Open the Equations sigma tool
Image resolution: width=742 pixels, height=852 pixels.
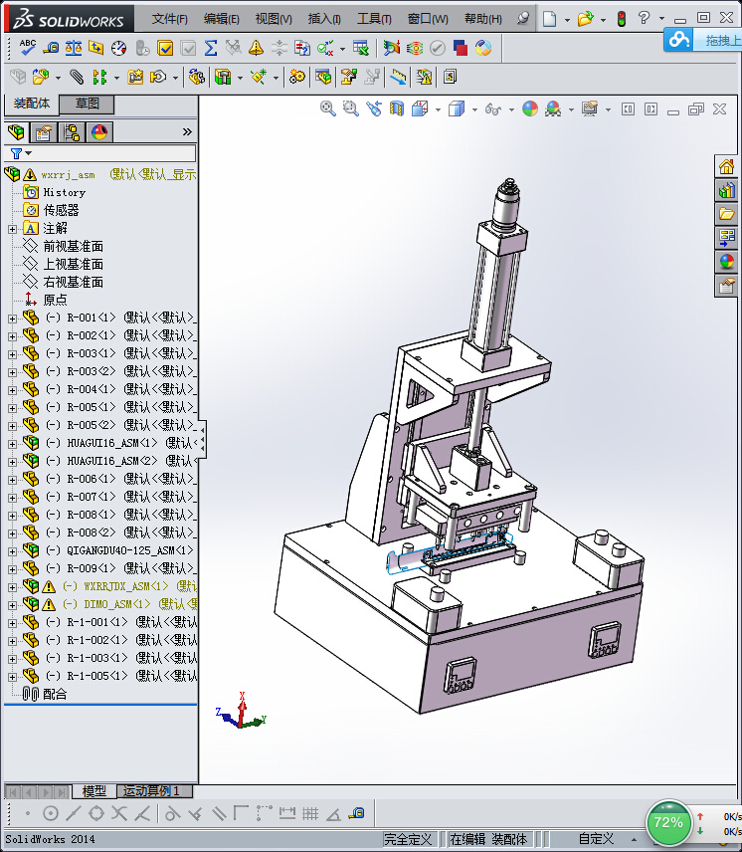click(211, 48)
